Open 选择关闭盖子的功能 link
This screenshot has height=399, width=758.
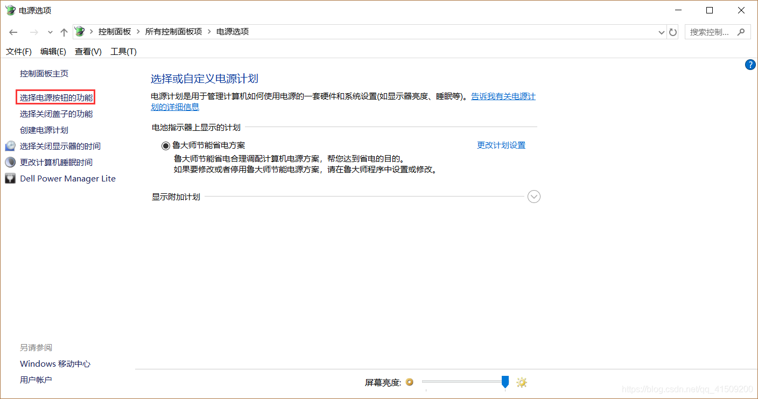56,114
